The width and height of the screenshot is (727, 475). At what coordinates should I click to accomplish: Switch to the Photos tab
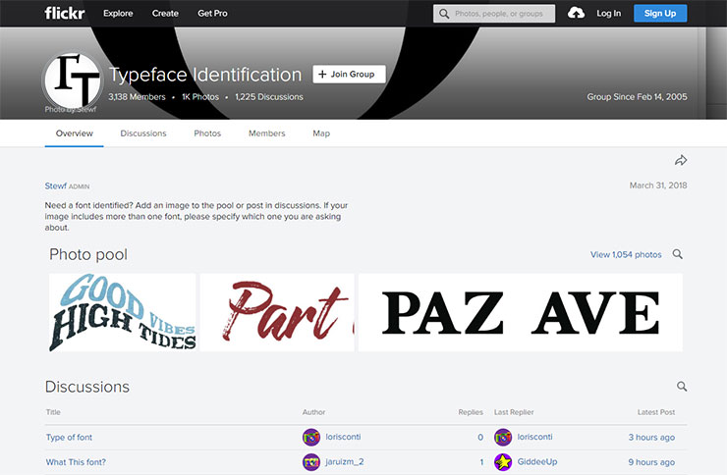[x=207, y=133]
